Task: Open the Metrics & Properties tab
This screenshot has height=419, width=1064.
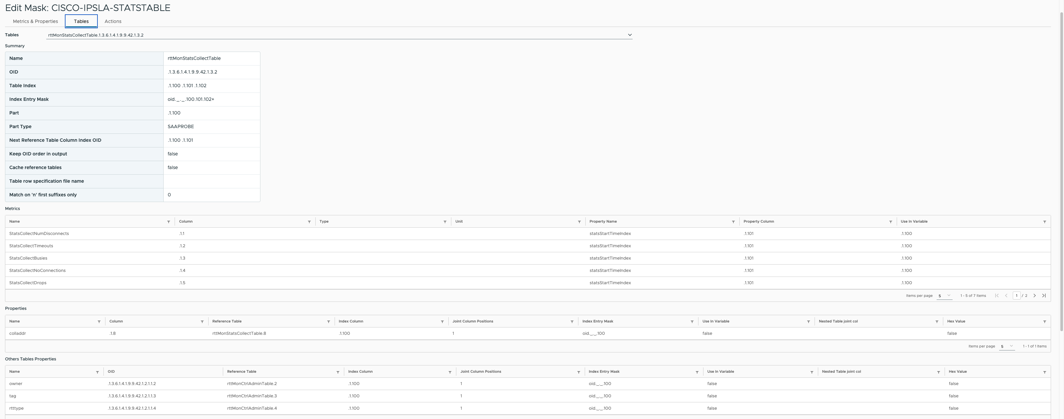Action: [x=35, y=21]
